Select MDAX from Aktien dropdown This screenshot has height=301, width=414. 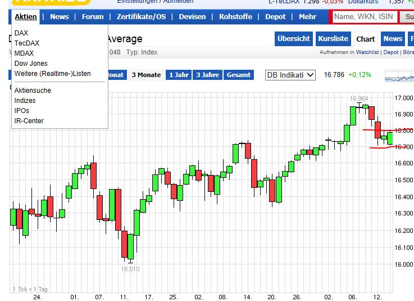pyautogui.click(x=24, y=53)
